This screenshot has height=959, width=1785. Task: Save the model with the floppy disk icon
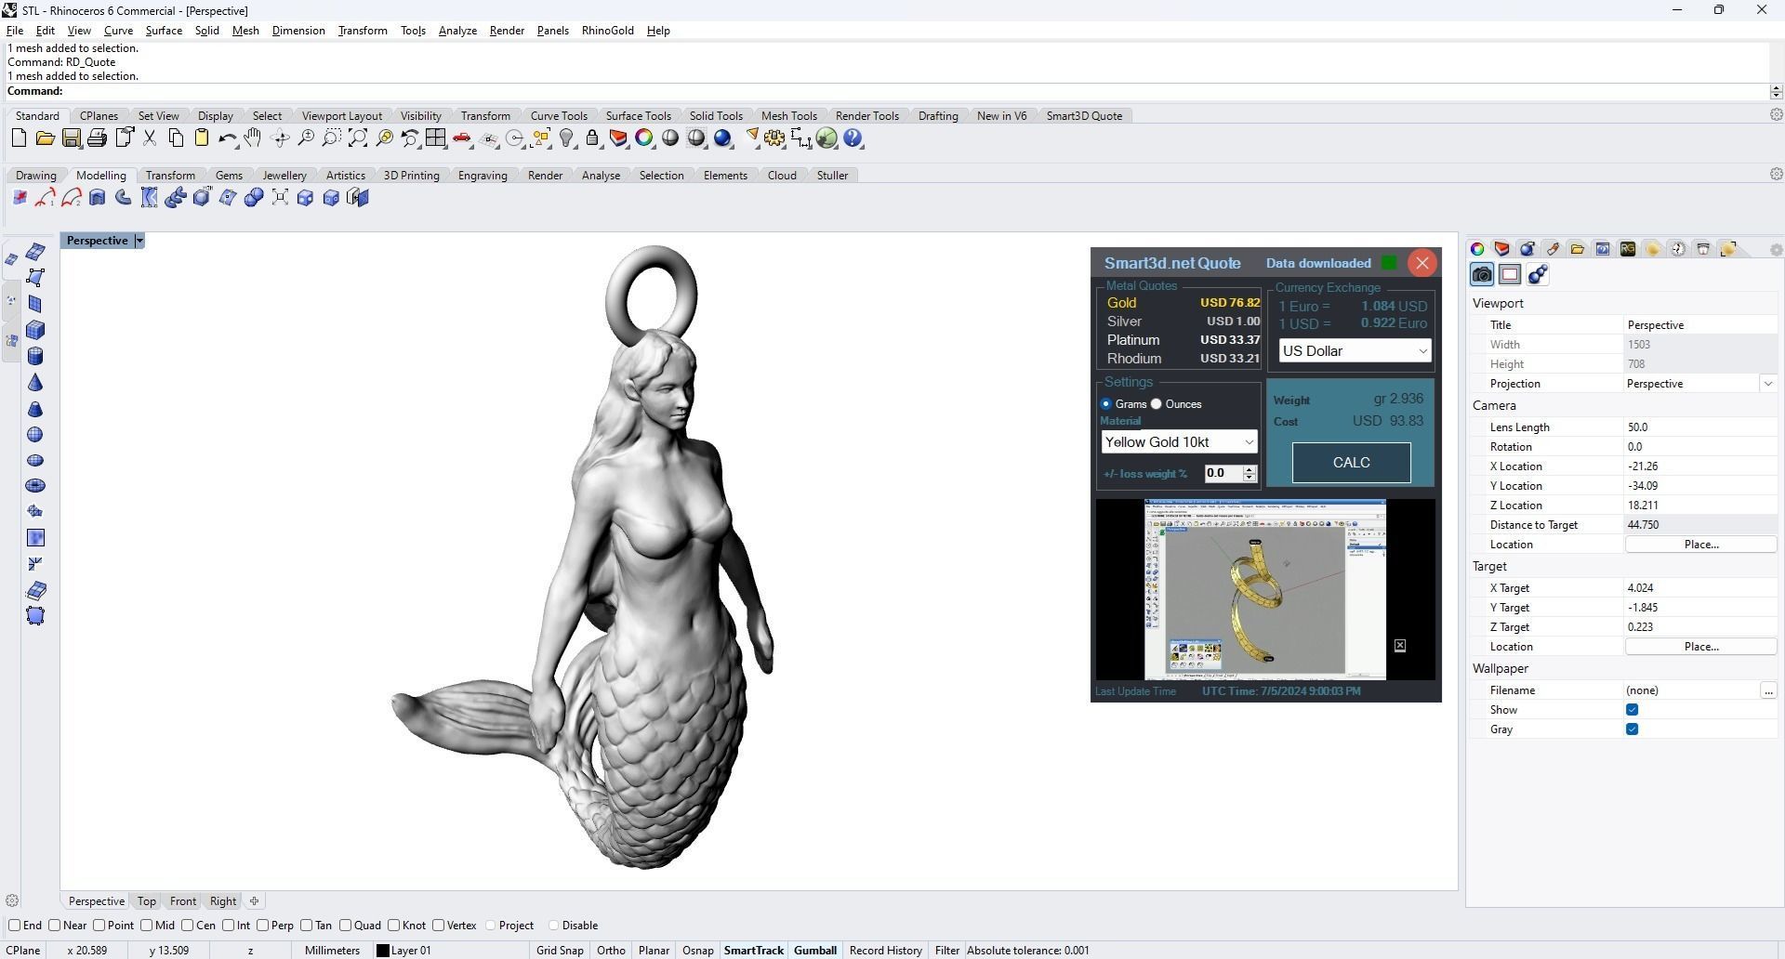pyautogui.click(x=71, y=138)
